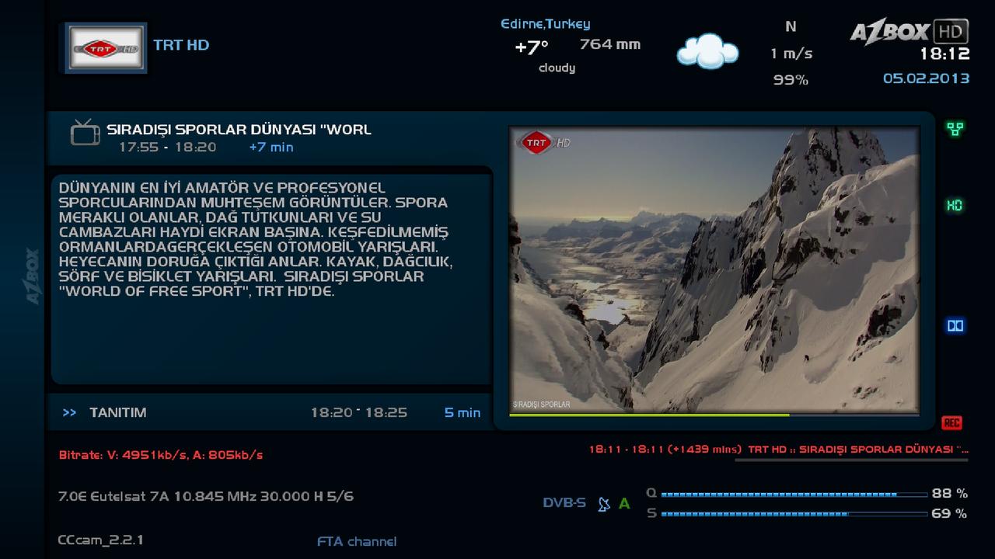Screen dimensions: 995x559
Task: Click the signal quality Q bar
Action: (x=794, y=494)
